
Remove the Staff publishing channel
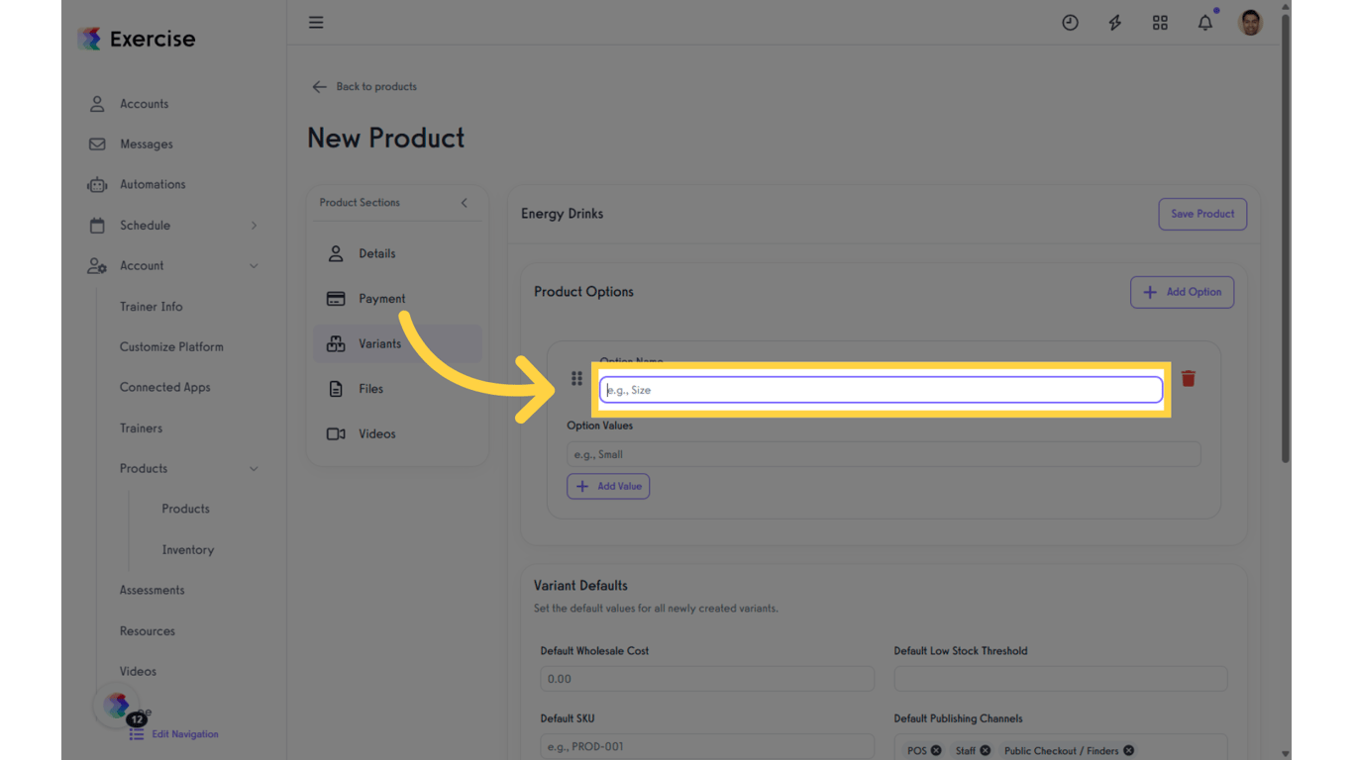pos(986,750)
